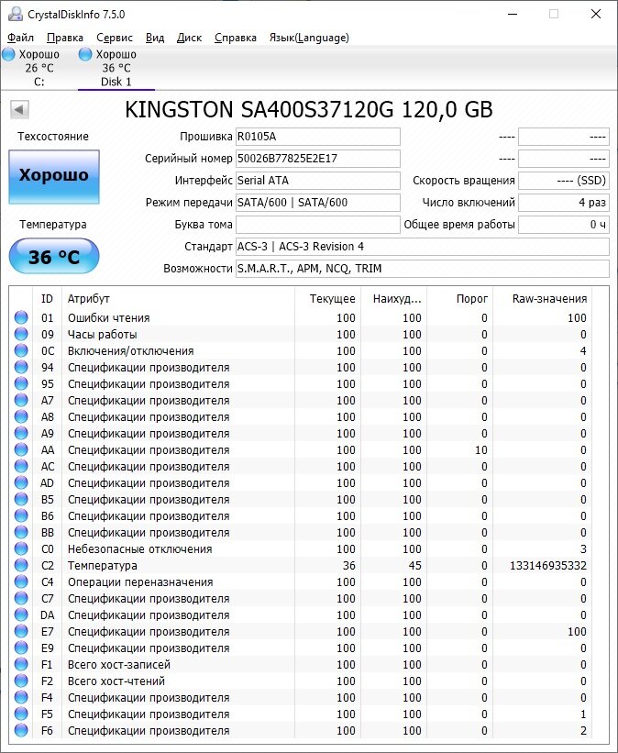Click the Текущее column header

[x=327, y=299]
